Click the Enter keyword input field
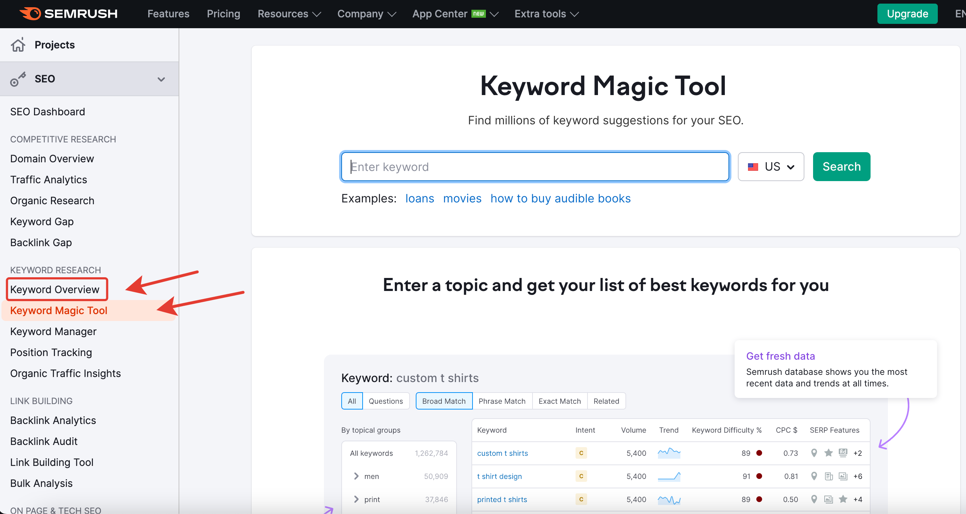Screen dimensions: 966x514 (x=535, y=167)
